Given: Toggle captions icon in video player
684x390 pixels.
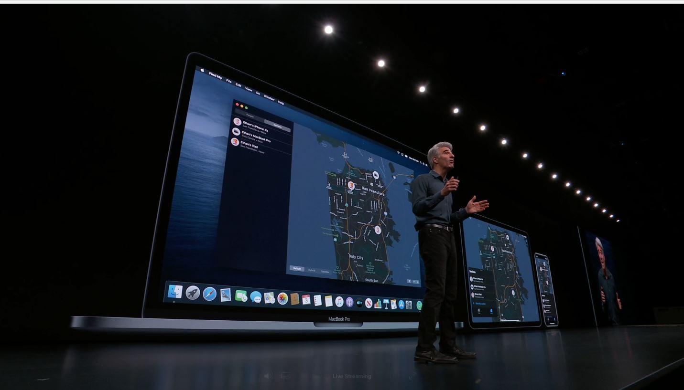Looking at the screenshot, I should 285,376.
